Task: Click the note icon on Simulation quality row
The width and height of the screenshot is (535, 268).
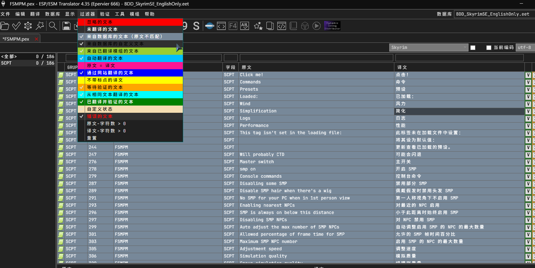Action: (61, 256)
